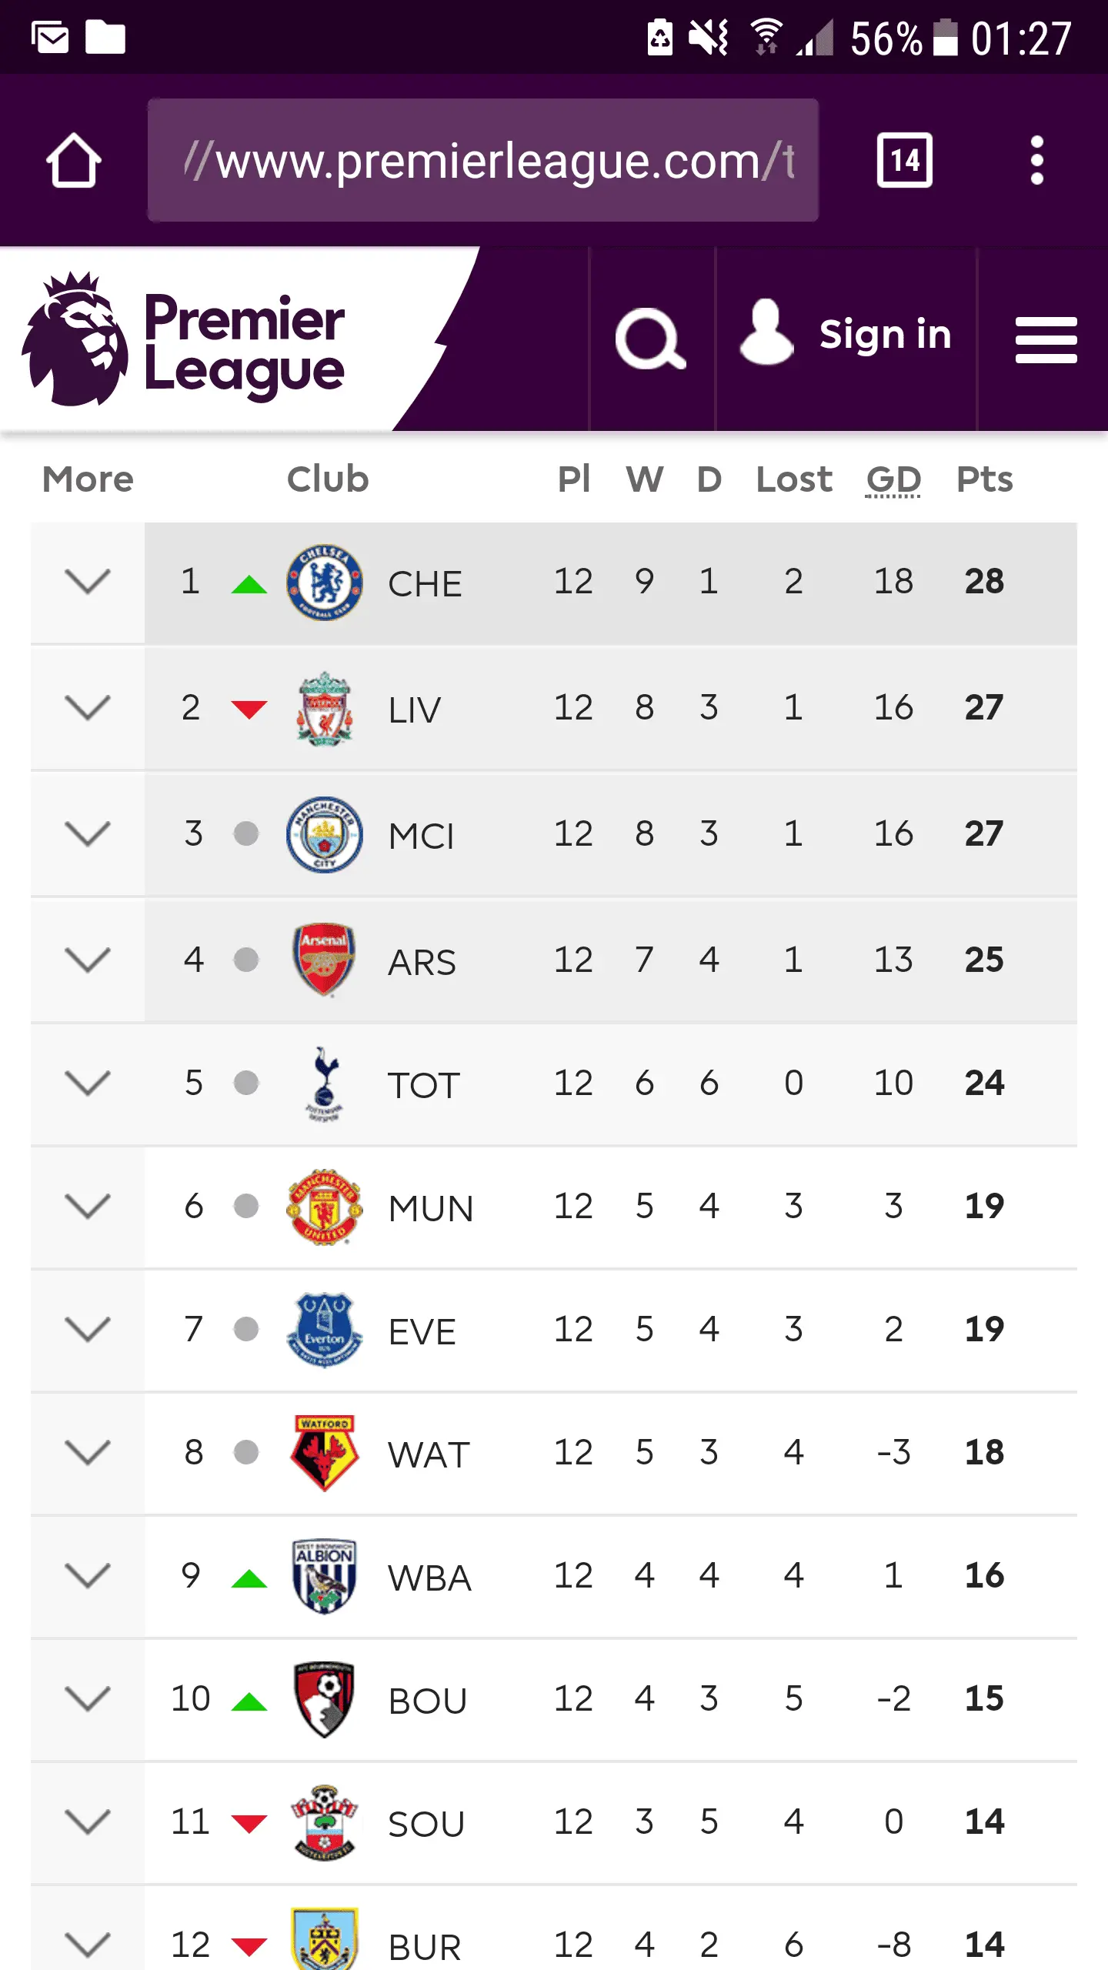Screen dimensions: 1108x1970
Task: Tap the browser URL address bar
Action: [482, 160]
